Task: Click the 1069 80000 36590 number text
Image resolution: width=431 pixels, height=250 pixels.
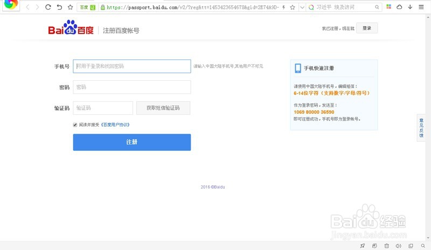Action: [x=314, y=112]
